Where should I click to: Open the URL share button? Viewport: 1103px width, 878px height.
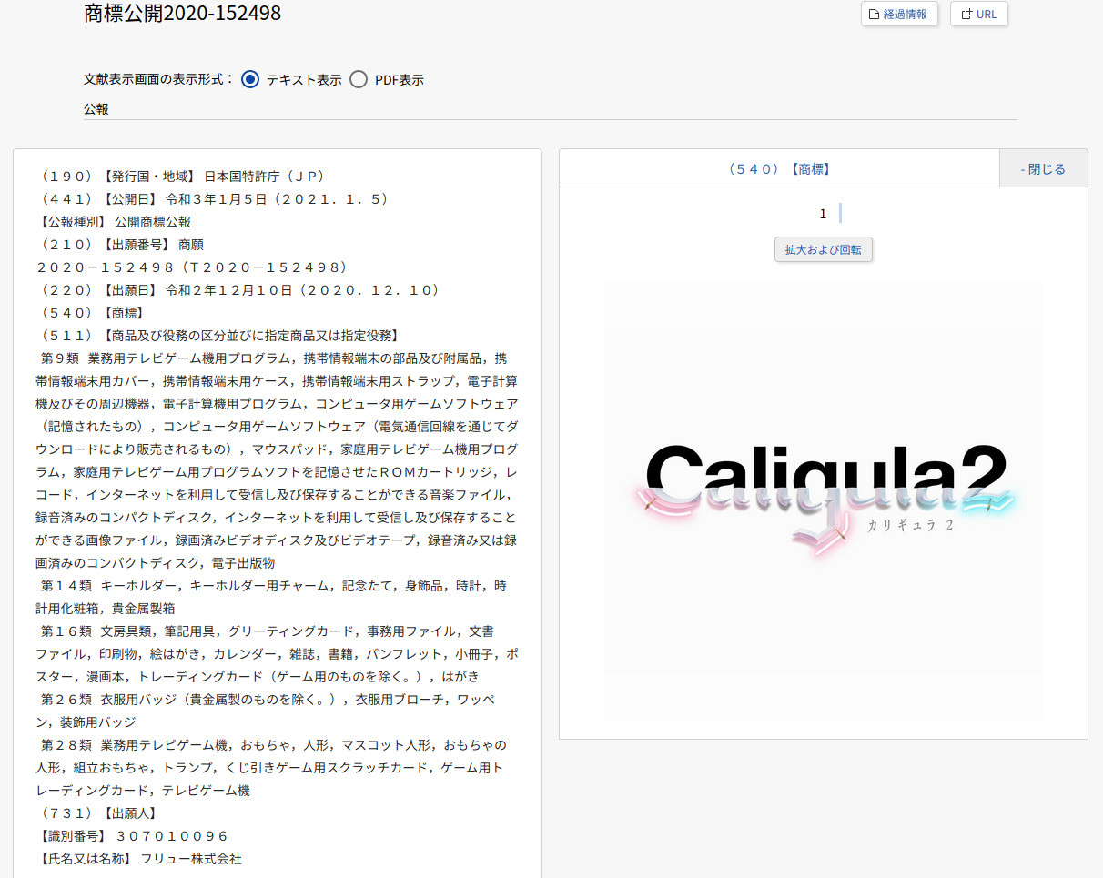pyautogui.click(x=979, y=14)
